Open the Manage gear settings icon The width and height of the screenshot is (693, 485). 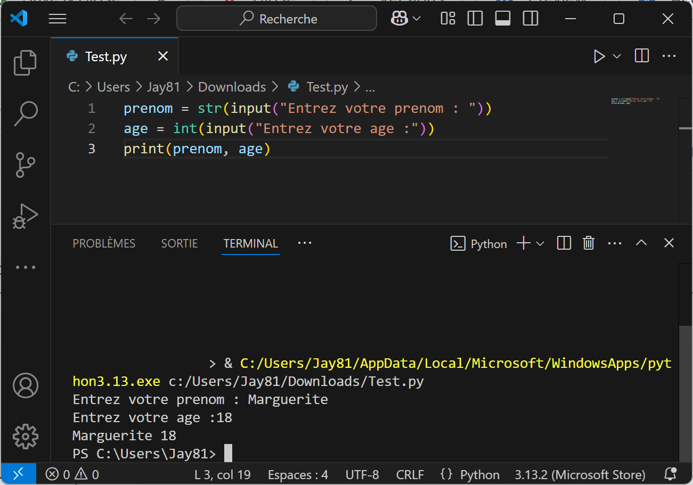point(25,437)
